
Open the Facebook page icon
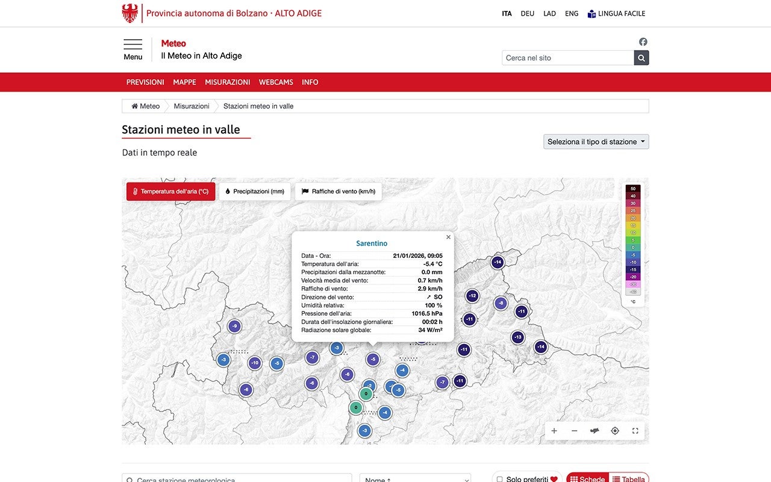(x=643, y=42)
